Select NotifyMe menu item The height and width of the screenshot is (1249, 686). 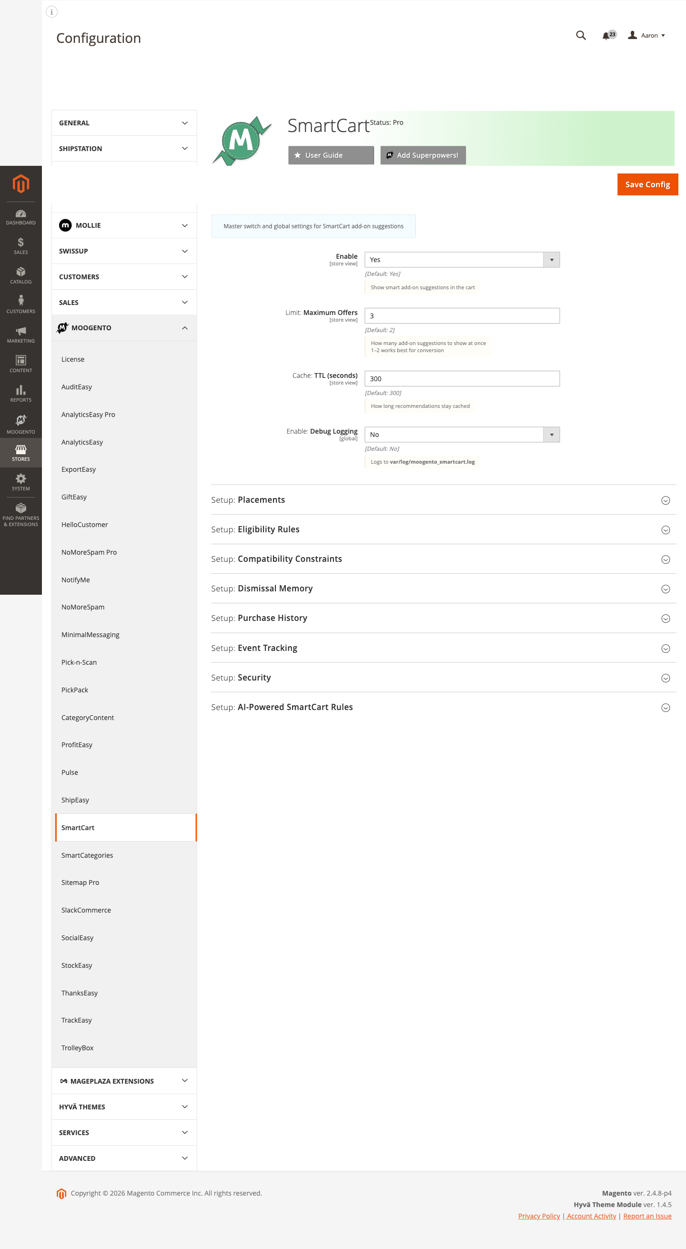[126, 580]
